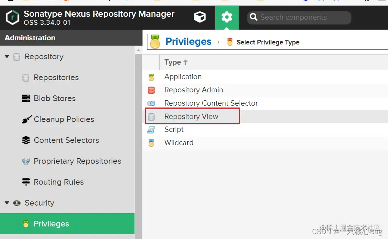
Task: Click the Security section helmet icon
Action: [x=17, y=203]
